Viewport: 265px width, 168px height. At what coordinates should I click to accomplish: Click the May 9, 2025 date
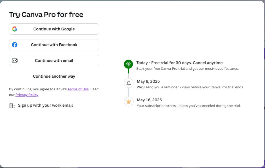coord(148,81)
